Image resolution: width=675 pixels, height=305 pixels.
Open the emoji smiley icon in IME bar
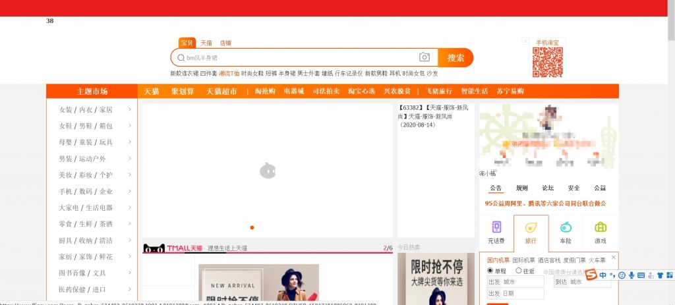pyautogui.click(x=622, y=275)
